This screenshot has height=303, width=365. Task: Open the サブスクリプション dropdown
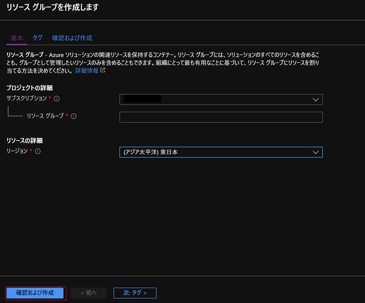tap(221, 99)
